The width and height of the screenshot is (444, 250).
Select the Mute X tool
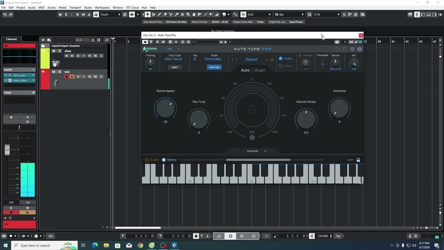click(x=182, y=15)
